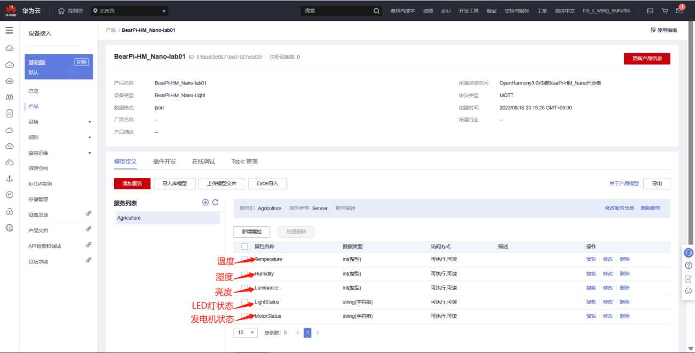Click the Excel导入 button
Screen dimensions: 695x353
click(x=268, y=183)
